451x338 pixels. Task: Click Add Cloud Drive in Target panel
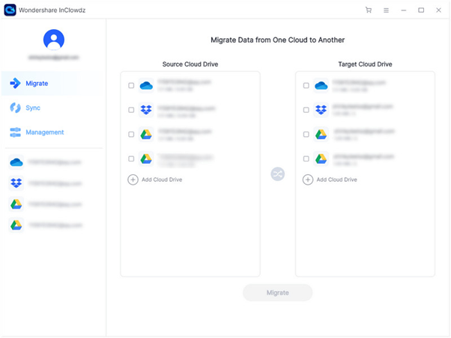click(336, 179)
